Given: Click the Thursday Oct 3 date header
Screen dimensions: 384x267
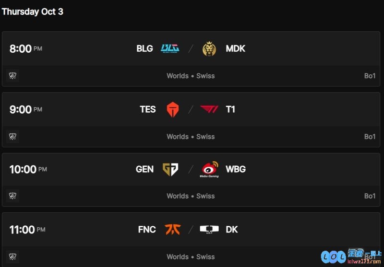Looking at the screenshot, I should pos(32,12).
